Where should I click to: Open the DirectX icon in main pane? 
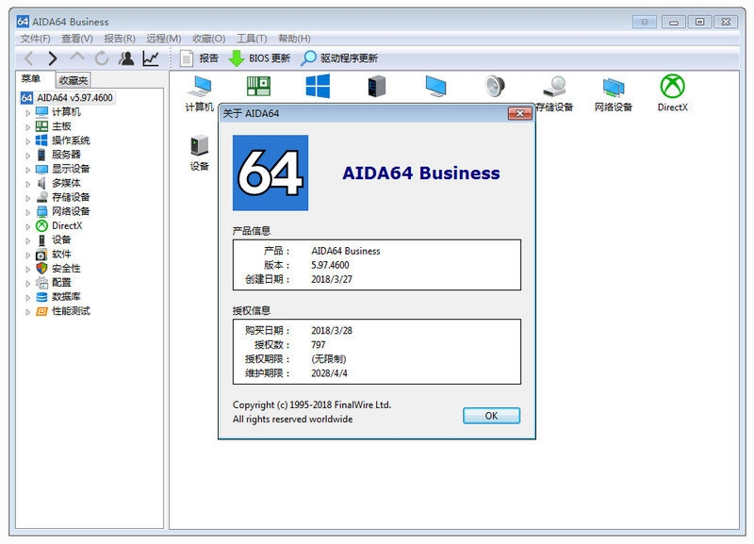(672, 93)
